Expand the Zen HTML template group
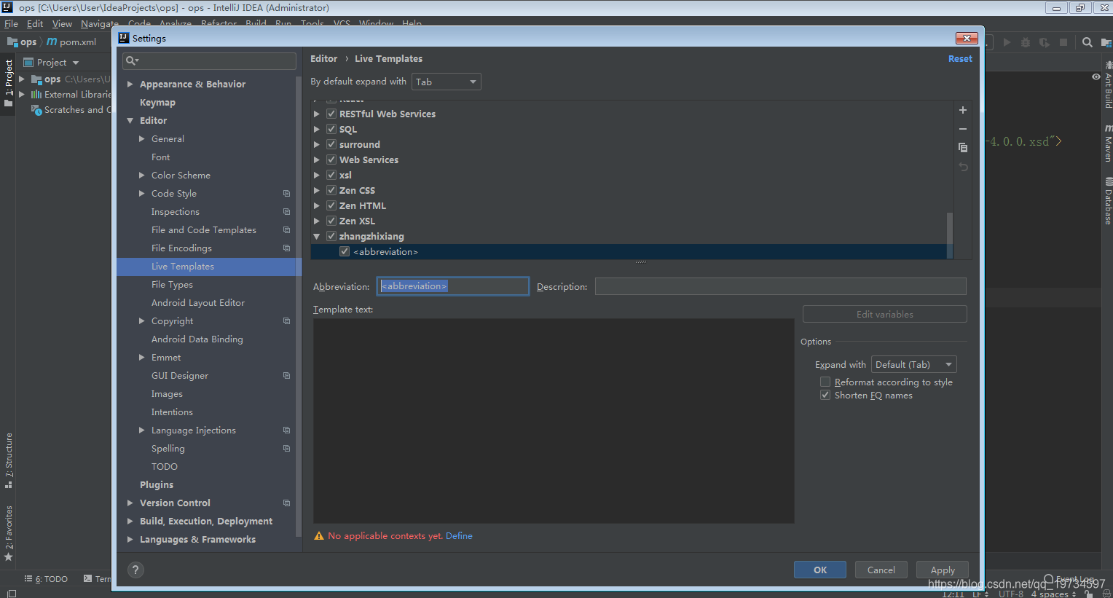This screenshot has width=1113, height=598. coord(316,205)
